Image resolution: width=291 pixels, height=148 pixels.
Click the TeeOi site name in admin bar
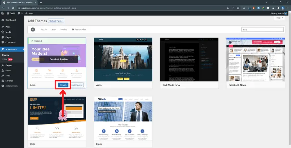[x=11, y=13]
